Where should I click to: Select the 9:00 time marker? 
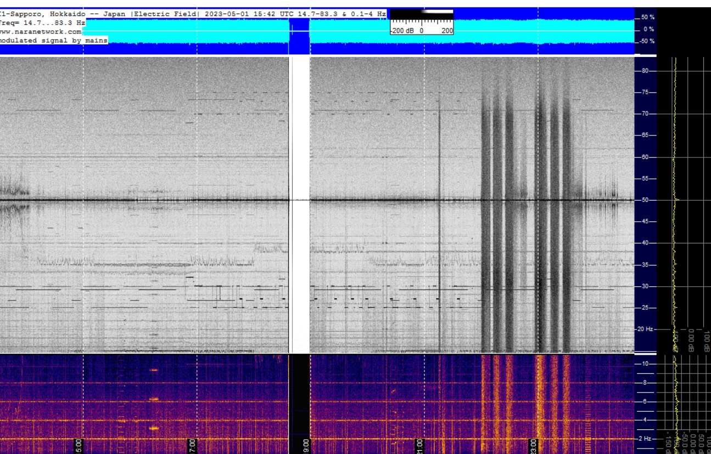coord(306,446)
